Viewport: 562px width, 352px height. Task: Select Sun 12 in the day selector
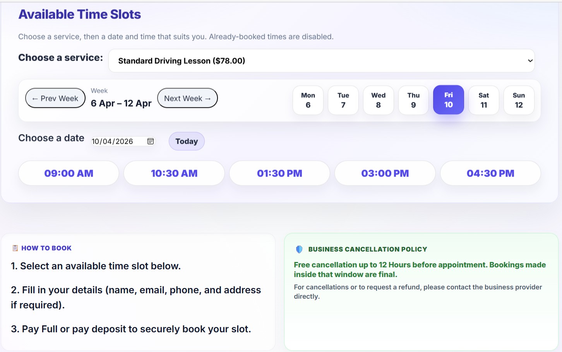coord(519,100)
